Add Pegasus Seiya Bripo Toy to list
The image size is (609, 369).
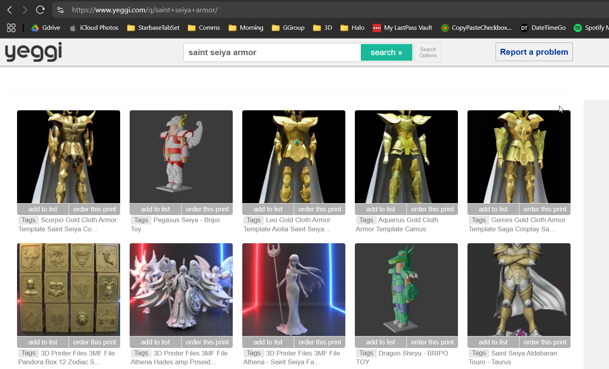(155, 209)
